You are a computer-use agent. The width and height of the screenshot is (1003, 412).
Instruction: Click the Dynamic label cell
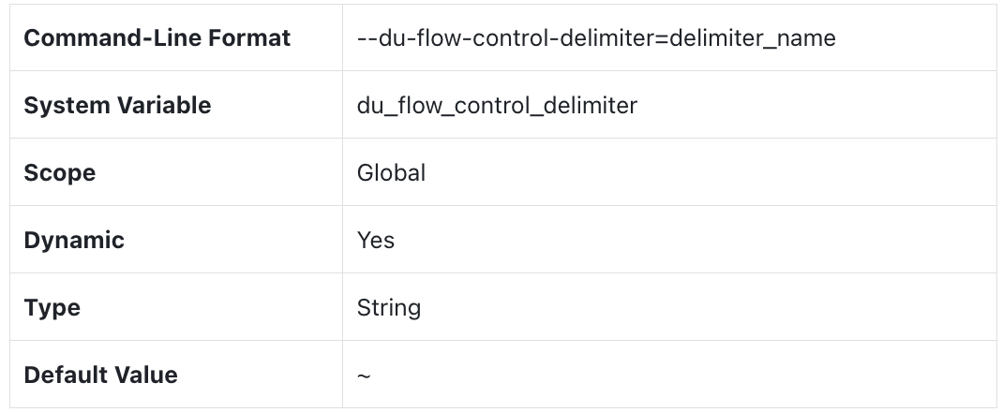[74, 241]
